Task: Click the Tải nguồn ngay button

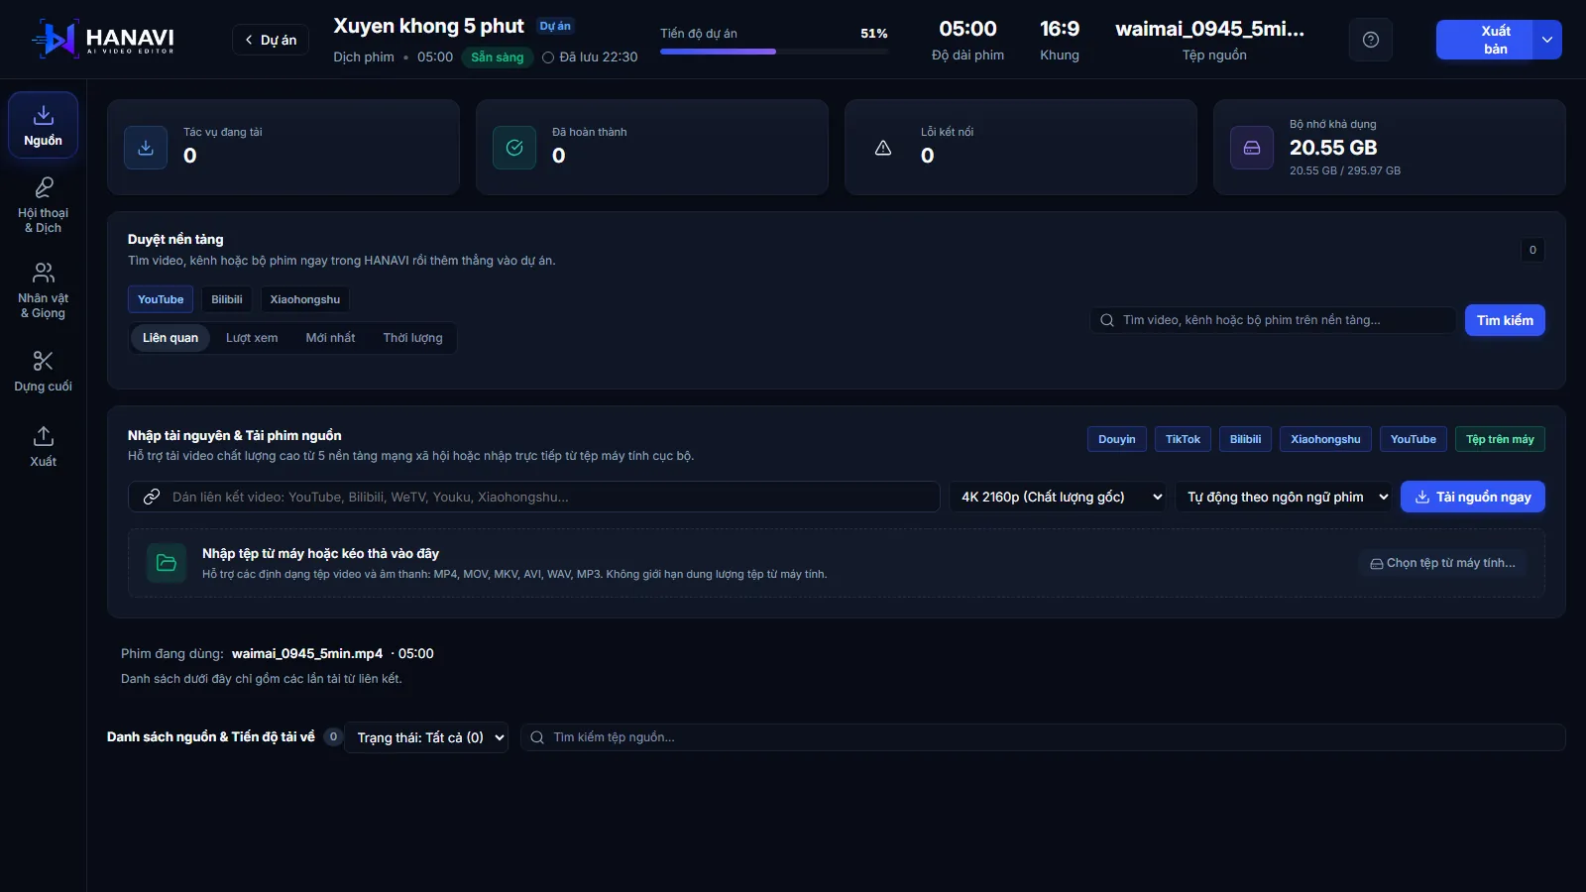Action: (1473, 497)
